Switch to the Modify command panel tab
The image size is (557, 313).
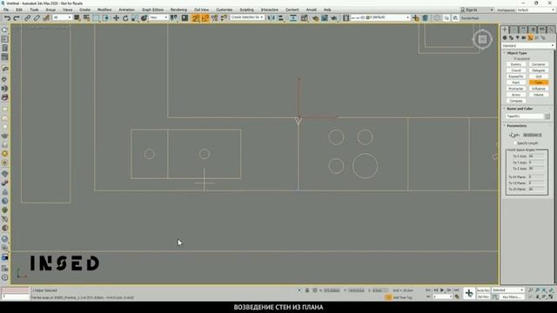pyautogui.click(x=513, y=30)
